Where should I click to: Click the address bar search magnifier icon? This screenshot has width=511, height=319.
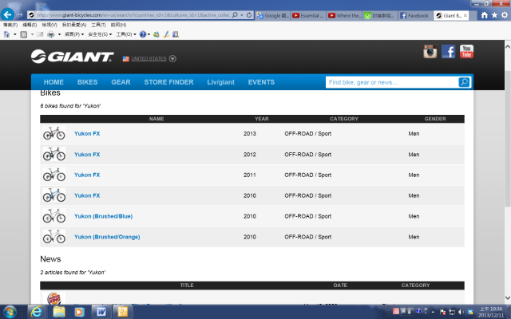(235, 15)
